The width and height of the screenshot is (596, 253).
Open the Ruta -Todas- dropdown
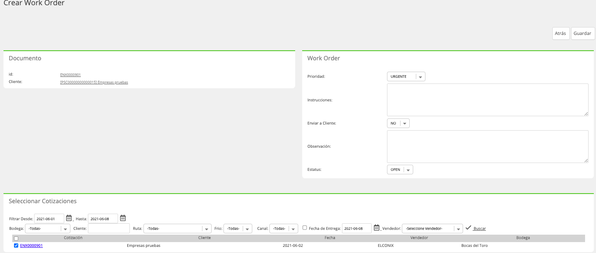pyautogui.click(x=178, y=229)
